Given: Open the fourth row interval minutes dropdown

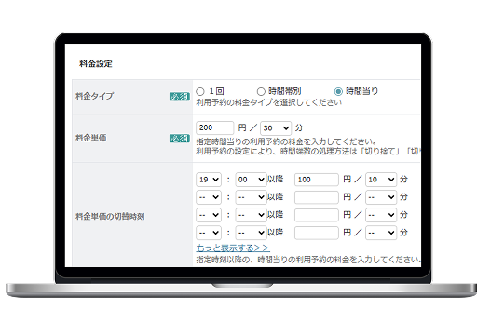Looking at the screenshot, I should click(381, 233).
